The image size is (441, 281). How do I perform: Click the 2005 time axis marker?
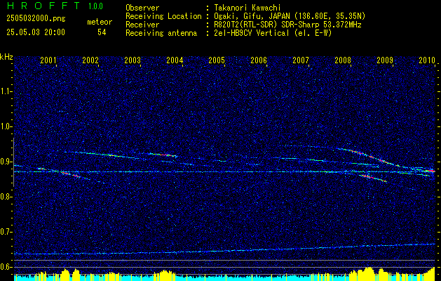pos(217,60)
